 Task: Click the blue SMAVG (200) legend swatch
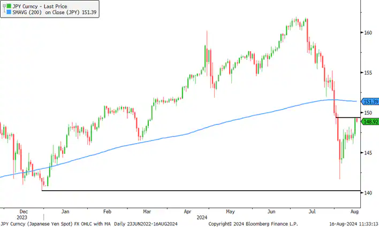[9, 12]
